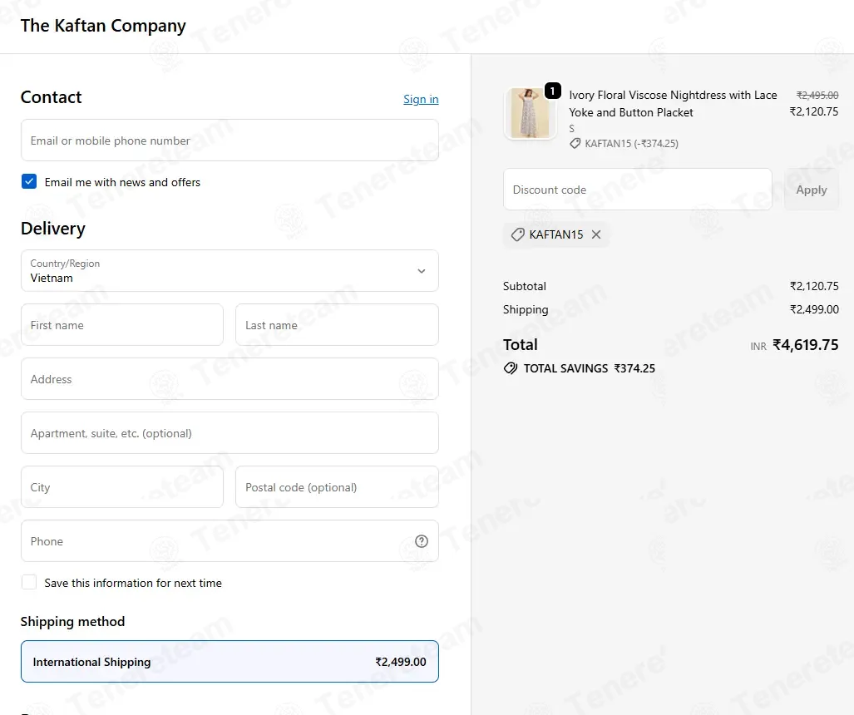854x715 pixels.
Task: Click the Last name input
Action: click(x=337, y=325)
